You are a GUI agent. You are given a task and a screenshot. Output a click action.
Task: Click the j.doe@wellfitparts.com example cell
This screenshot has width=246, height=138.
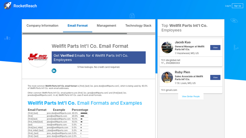(x=57, y=130)
